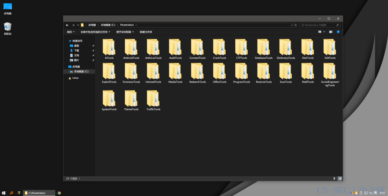Switch to details view in status bar
Image resolution: width=388 pixels, height=196 pixels.
pos(335,178)
